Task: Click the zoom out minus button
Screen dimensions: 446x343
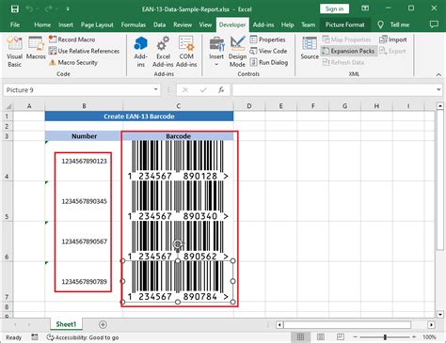Action: point(356,337)
